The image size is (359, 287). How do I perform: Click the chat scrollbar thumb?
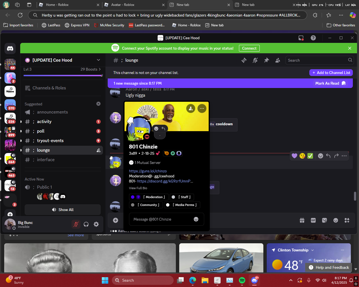355,196
